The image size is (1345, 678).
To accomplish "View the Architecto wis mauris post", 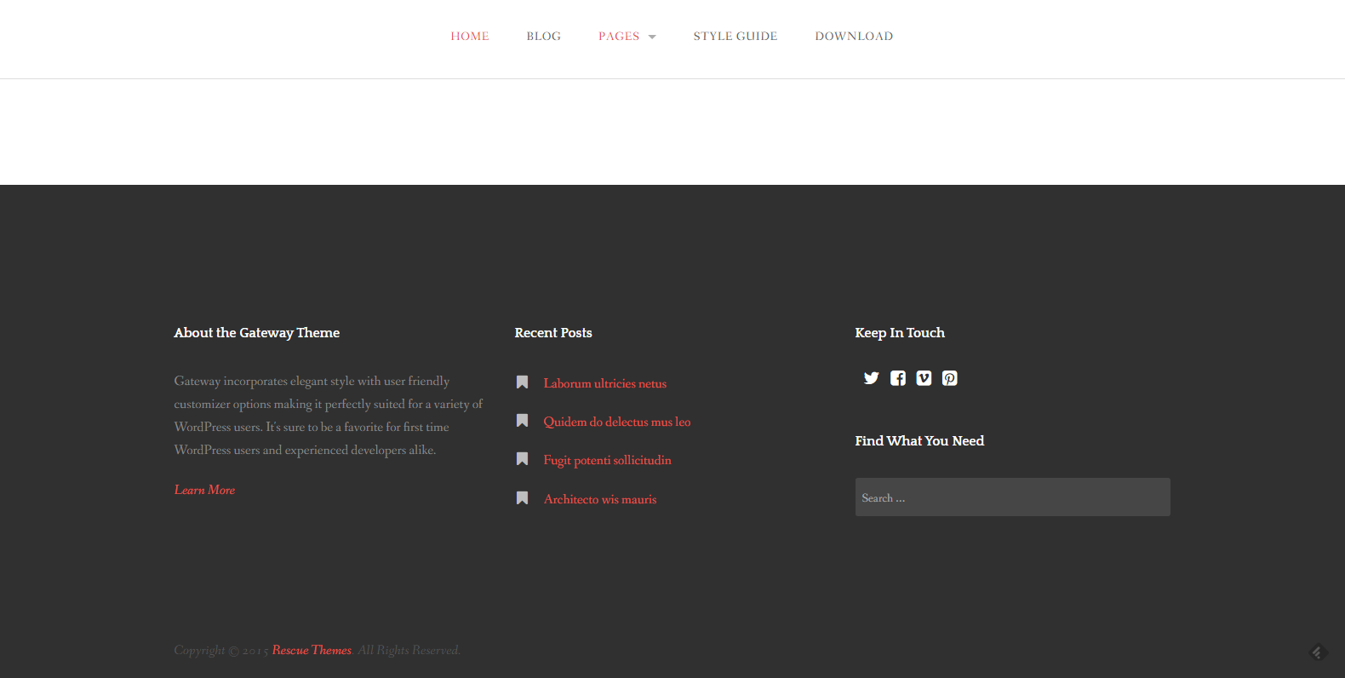I will point(600,499).
